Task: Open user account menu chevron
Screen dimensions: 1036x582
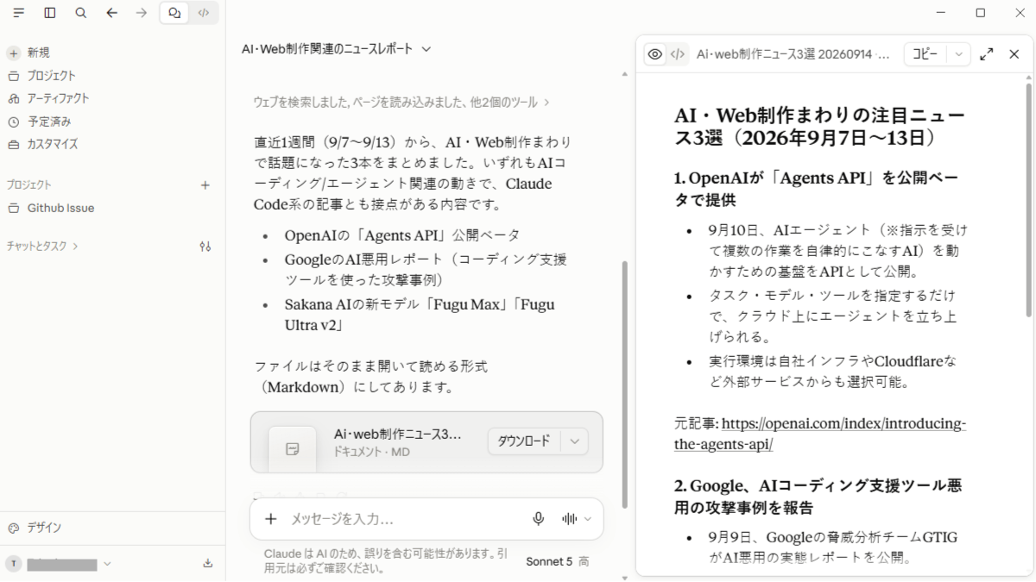Action: 107,564
